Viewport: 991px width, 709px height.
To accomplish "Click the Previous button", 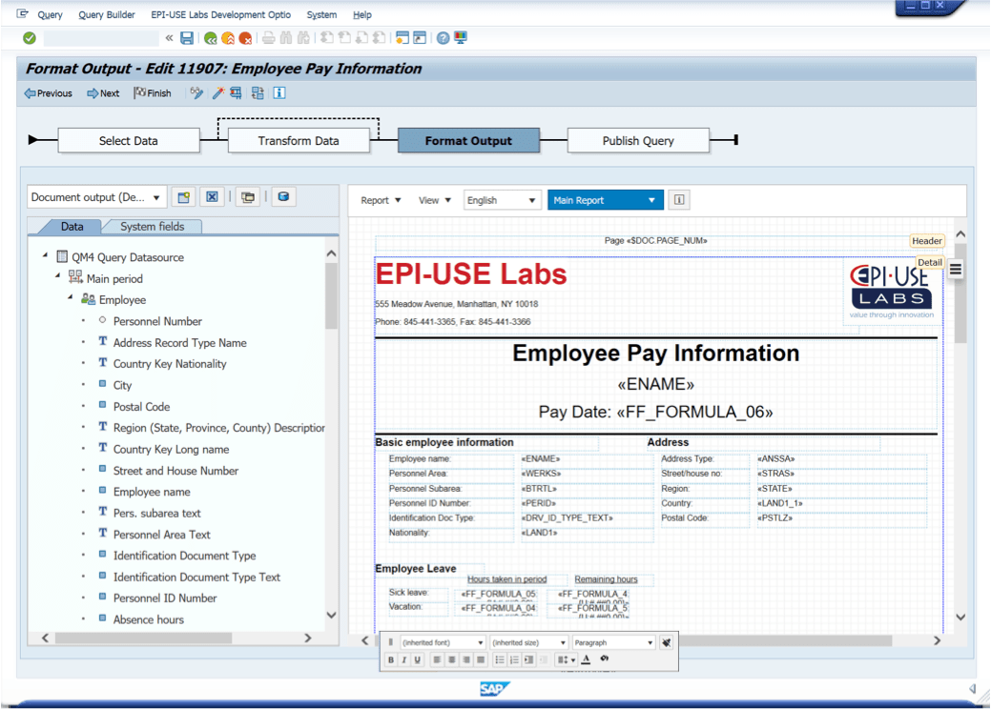I will click(x=48, y=93).
